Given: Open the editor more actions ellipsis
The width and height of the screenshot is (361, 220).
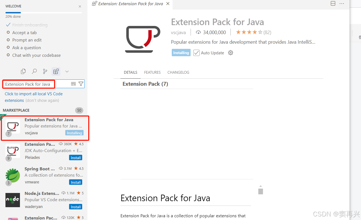Looking at the screenshot, I should pyautogui.click(x=342, y=4).
